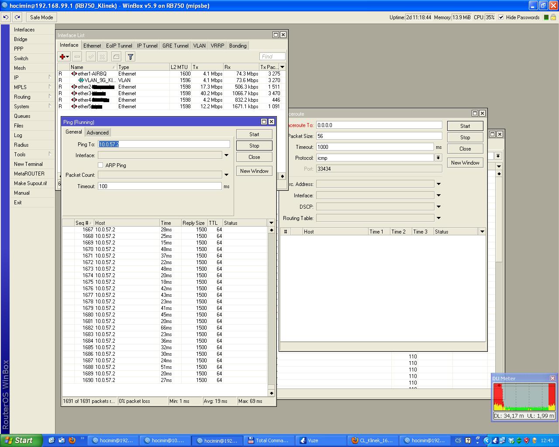The width and height of the screenshot is (559, 447).
Task: Click the ether1-AIRBQ interface row icon
Action: coord(74,74)
